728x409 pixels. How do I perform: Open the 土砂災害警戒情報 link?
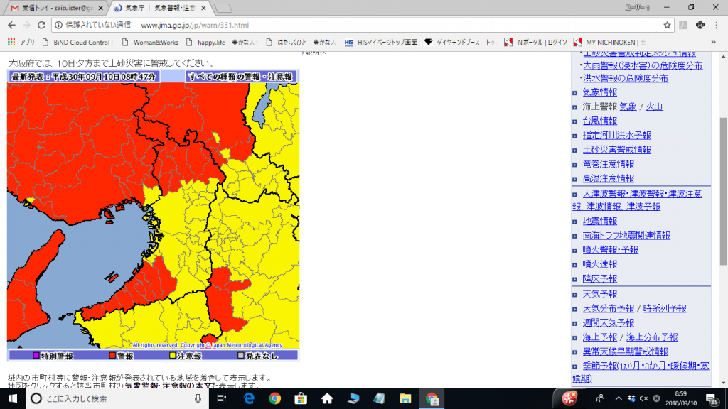[616, 150]
